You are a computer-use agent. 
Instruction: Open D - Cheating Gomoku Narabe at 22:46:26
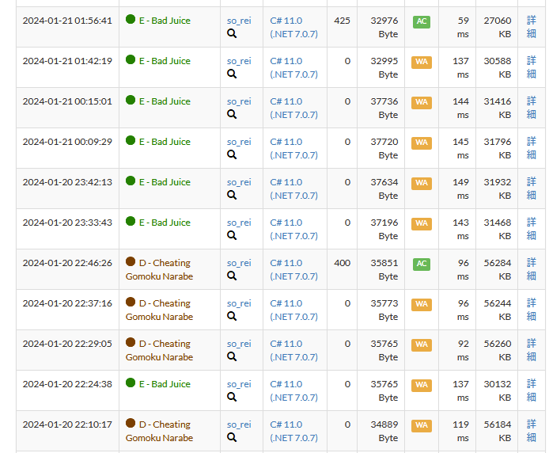pyautogui.click(x=159, y=269)
